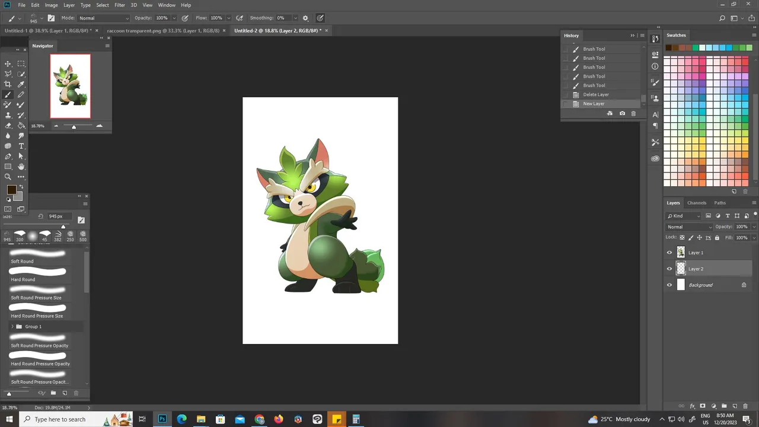Switch to raccoon transparent.png document tab
The height and width of the screenshot is (427, 759).
point(163,30)
